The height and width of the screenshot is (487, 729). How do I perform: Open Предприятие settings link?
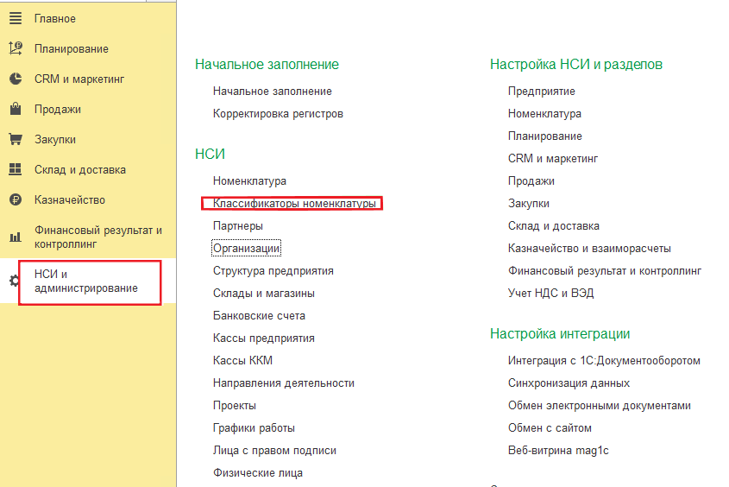[x=541, y=92]
